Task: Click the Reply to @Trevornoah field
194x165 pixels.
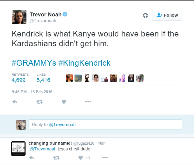Action: [x=105, y=125]
